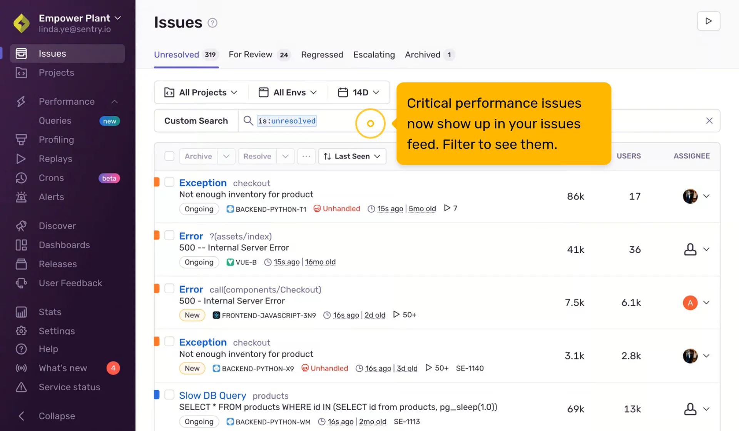Select the Slow DB Query issue checkbox
This screenshot has width=739, height=431.
click(x=169, y=395)
